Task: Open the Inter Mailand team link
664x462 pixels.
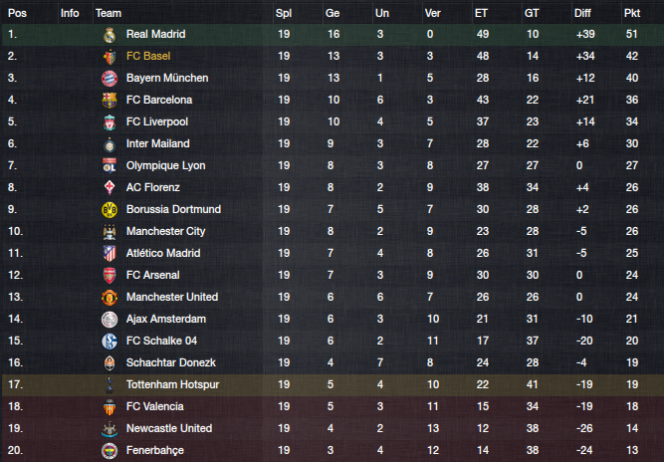Action: click(158, 143)
